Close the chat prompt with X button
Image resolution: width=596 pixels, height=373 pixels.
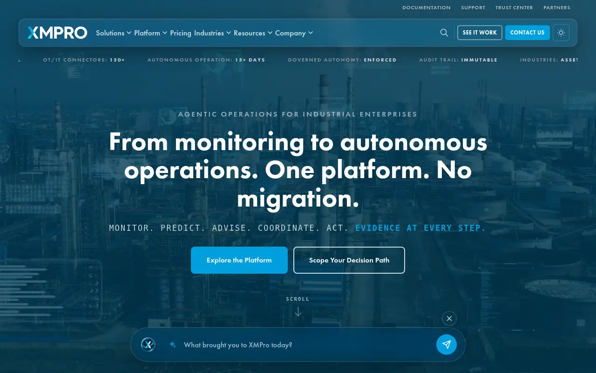[449, 318]
